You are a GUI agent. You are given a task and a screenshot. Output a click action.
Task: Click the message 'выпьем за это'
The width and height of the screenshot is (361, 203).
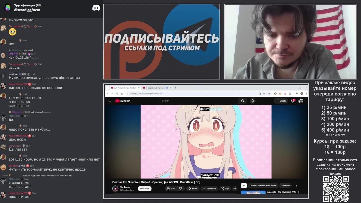(21, 20)
